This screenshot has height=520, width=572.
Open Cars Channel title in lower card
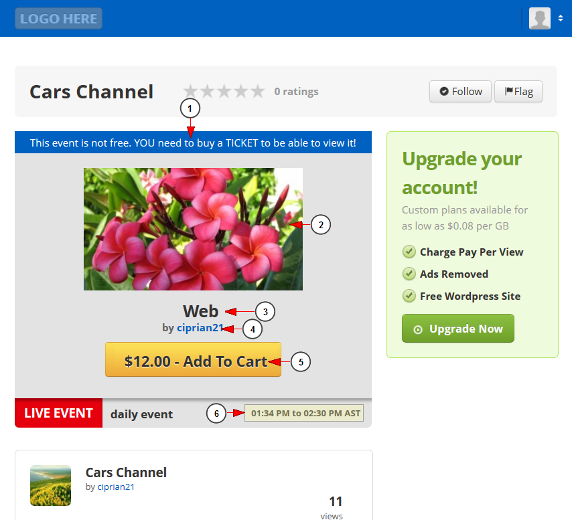(126, 472)
